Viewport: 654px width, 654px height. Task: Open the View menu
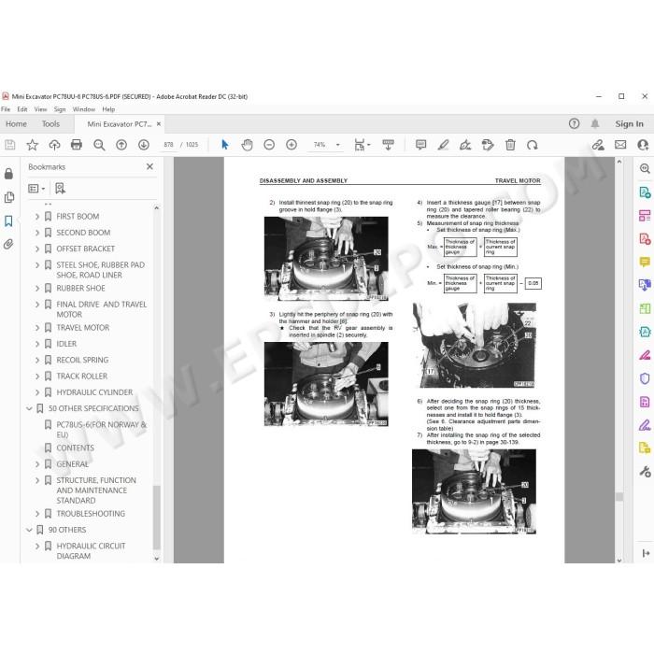[40, 109]
